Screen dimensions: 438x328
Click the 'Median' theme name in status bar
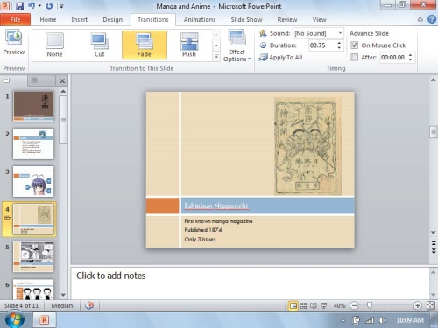(x=62, y=305)
